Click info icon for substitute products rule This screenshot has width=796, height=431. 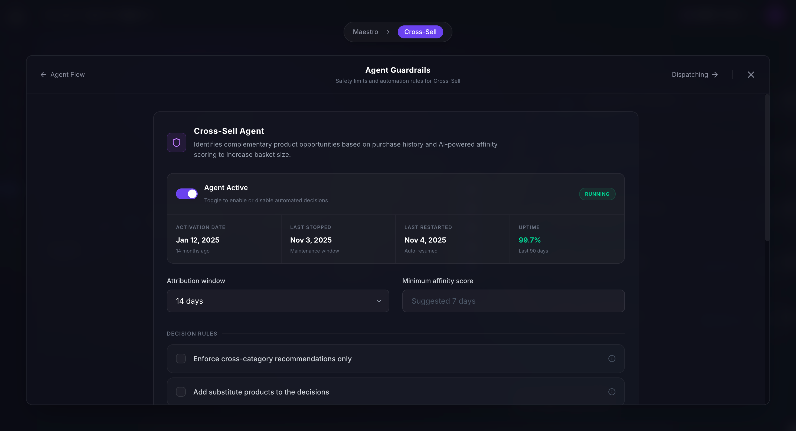point(612,392)
